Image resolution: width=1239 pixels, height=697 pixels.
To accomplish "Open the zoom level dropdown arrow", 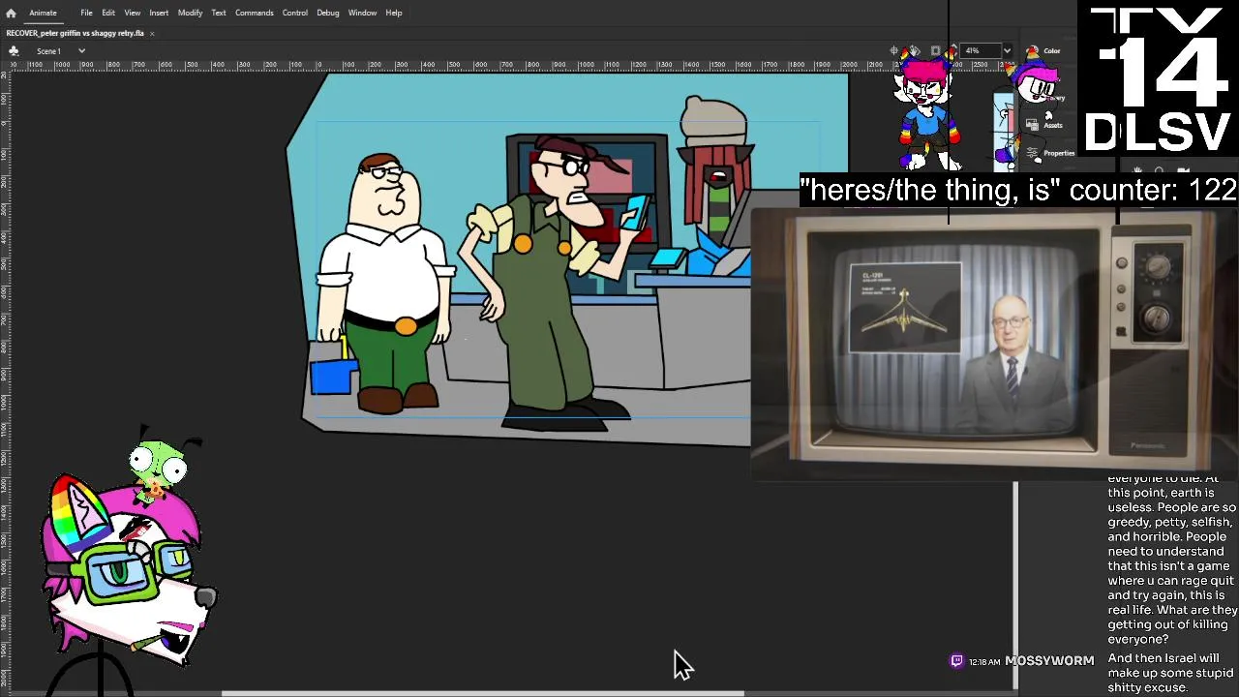I will (1007, 50).
